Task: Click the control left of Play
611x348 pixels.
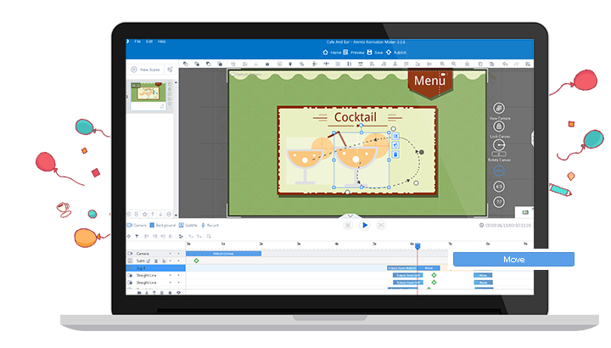Action: [x=348, y=225]
